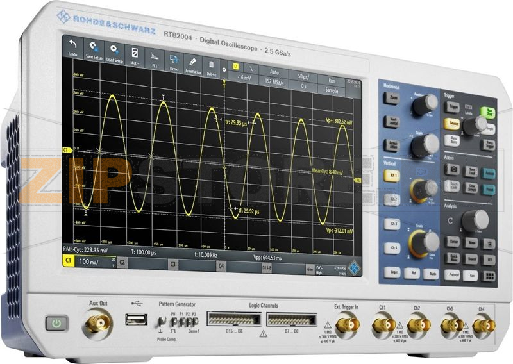Select the Vpp: 644.53 mV measurement
The width and height of the screenshot is (513, 364).
tap(267, 258)
